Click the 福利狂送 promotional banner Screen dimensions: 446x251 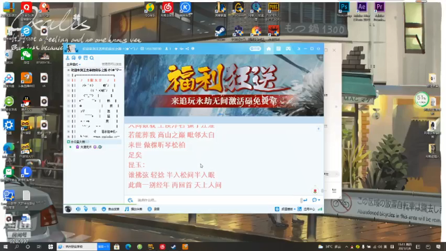tap(224, 85)
